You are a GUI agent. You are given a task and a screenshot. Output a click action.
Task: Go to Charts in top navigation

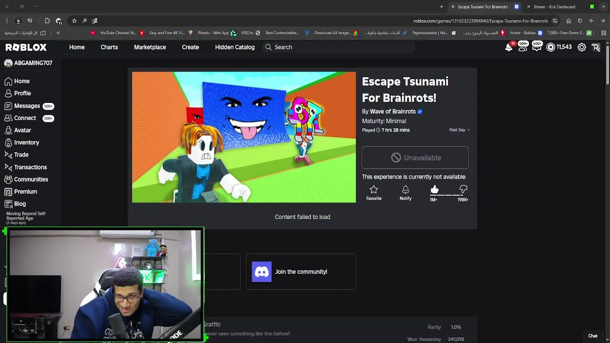coord(109,47)
